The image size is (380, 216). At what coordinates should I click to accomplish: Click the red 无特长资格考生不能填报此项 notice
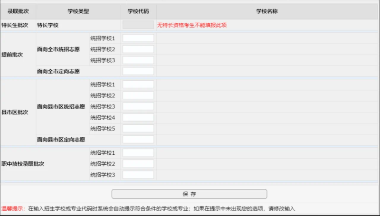click(192, 25)
